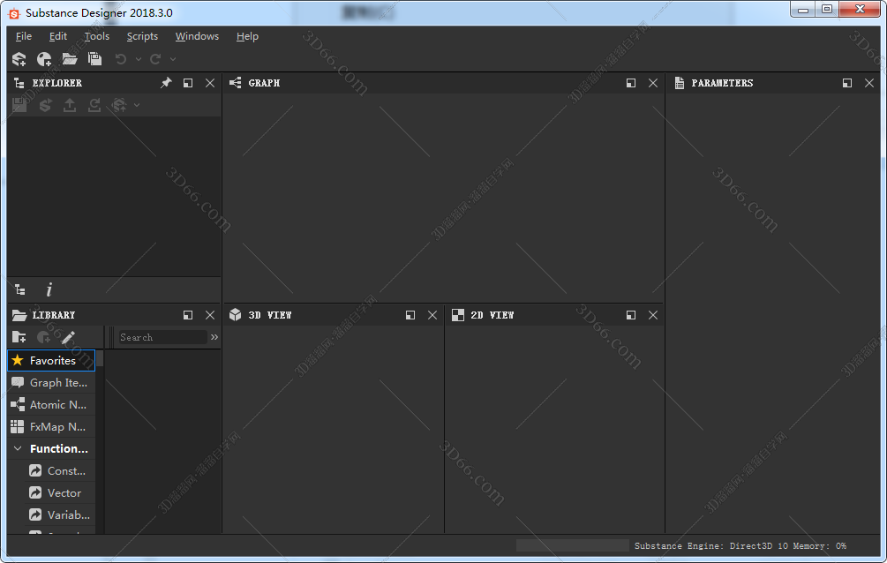Float the Explorer panel
Image resolution: width=887 pixels, height=563 pixels.
click(188, 83)
